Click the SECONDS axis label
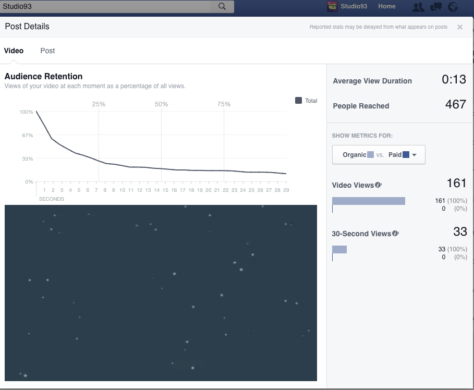 [52, 199]
